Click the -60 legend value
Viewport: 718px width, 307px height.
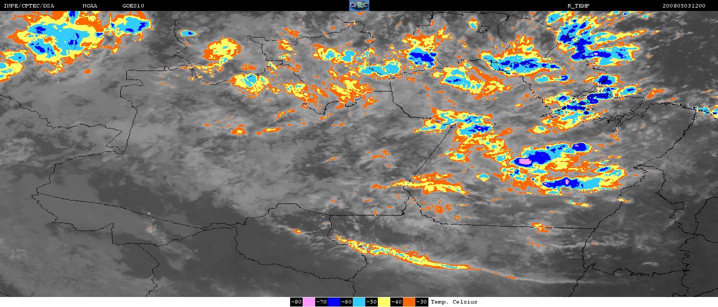coord(346,302)
